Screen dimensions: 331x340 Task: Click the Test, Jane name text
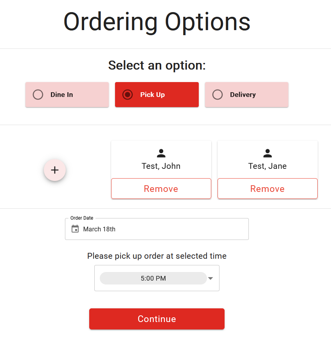(x=267, y=166)
